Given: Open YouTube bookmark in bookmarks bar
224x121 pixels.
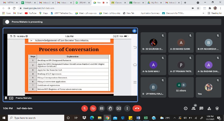Looking at the screenshot, I should pyautogui.click(x=30, y=13).
